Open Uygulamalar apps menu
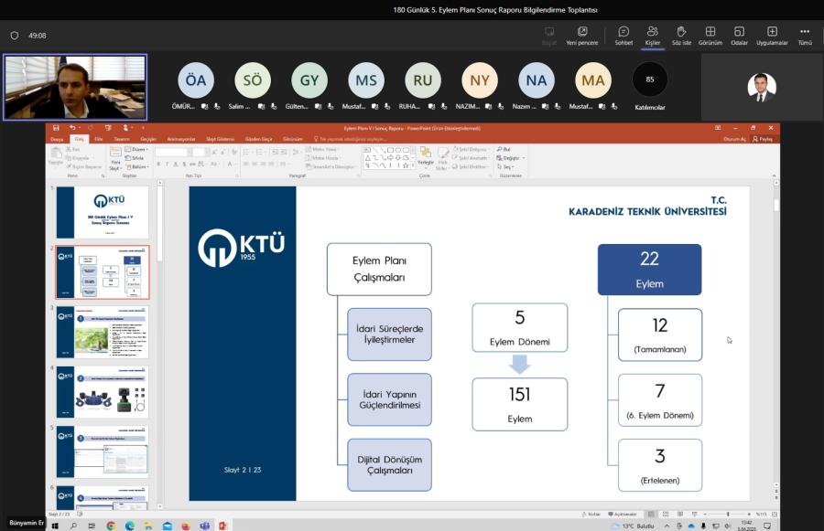 pyautogui.click(x=772, y=36)
